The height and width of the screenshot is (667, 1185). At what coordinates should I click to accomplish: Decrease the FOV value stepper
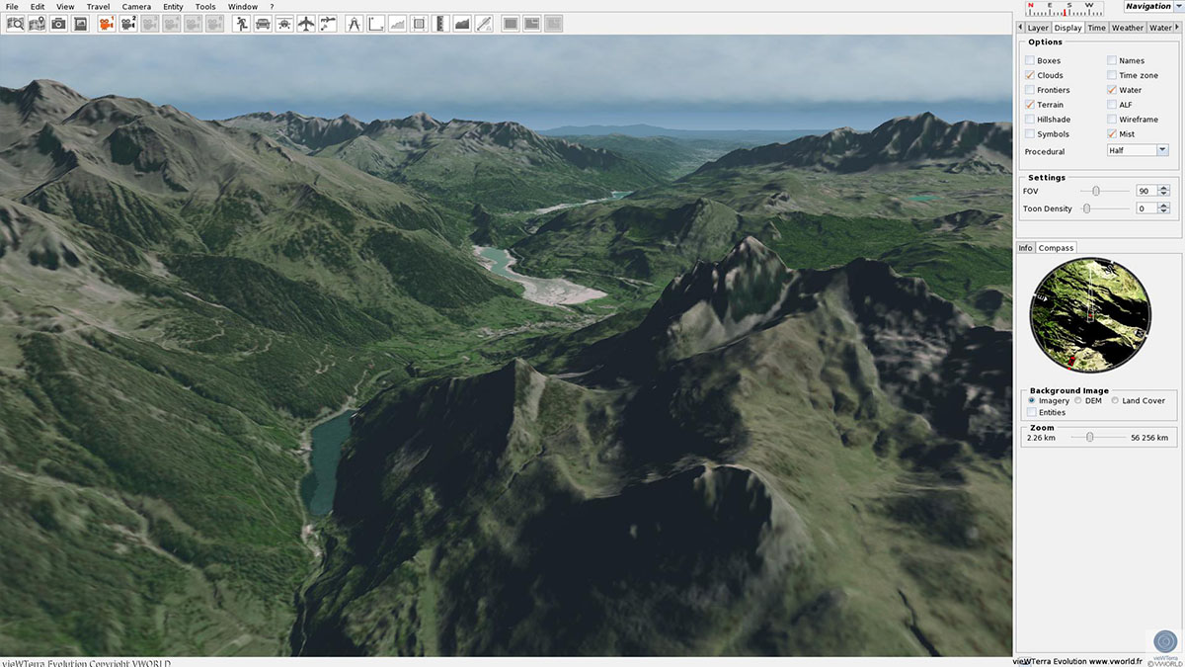(1165, 194)
